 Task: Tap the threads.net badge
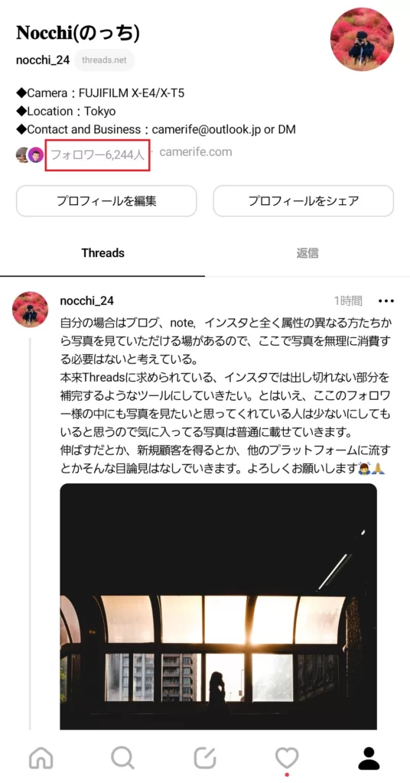(x=104, y=60)
